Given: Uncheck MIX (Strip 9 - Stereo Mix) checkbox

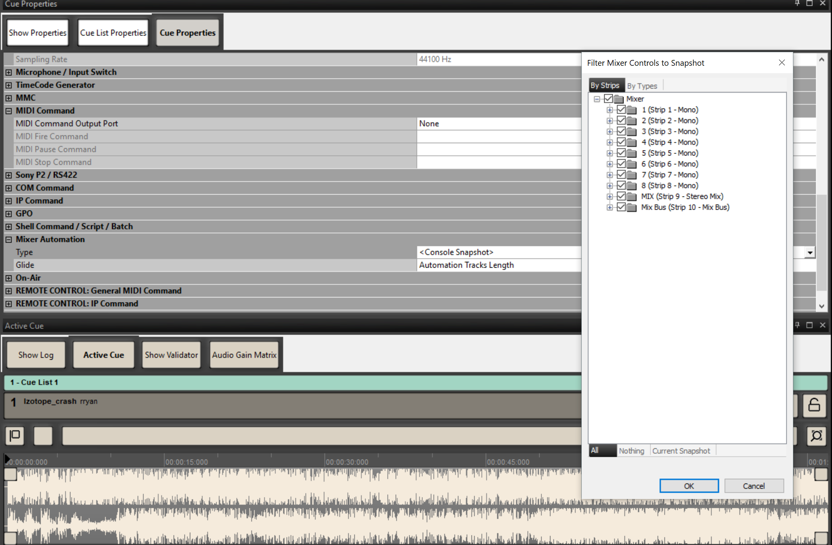Looking at the screenshot, I should [x=621, y=196].
